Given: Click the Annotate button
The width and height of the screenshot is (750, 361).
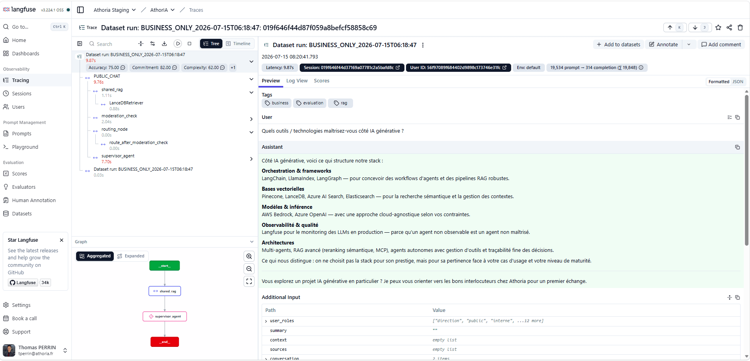Looking at the screenshot, I should point(664,44).
